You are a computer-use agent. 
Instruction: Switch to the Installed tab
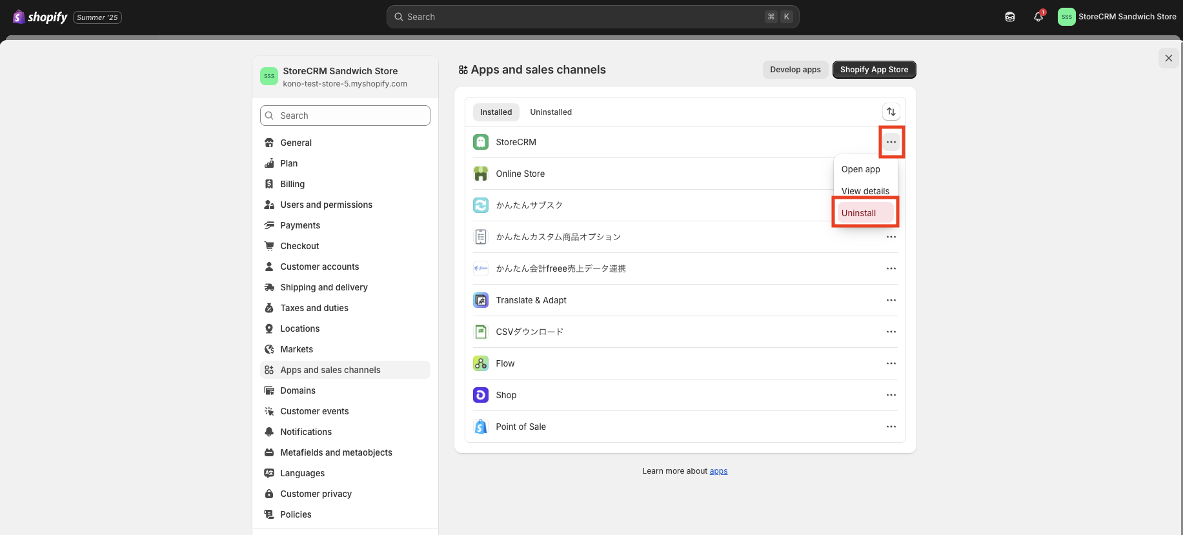[496, 112]
